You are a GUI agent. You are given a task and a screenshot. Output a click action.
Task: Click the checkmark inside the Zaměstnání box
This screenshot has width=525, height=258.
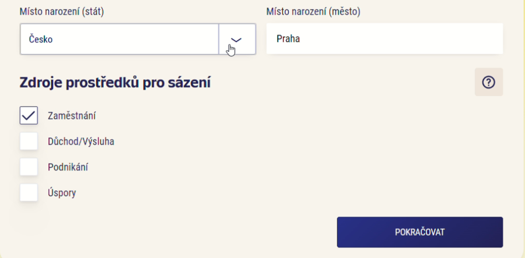point(29,116)
